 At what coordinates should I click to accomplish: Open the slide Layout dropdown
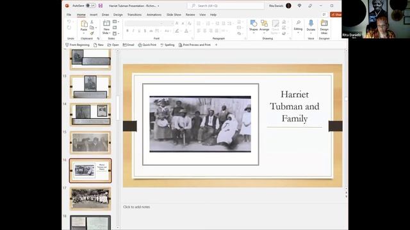115,22
